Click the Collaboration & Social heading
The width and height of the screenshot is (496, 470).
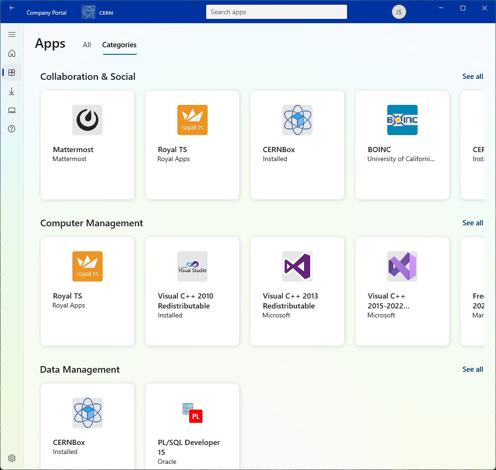[88, 77]
